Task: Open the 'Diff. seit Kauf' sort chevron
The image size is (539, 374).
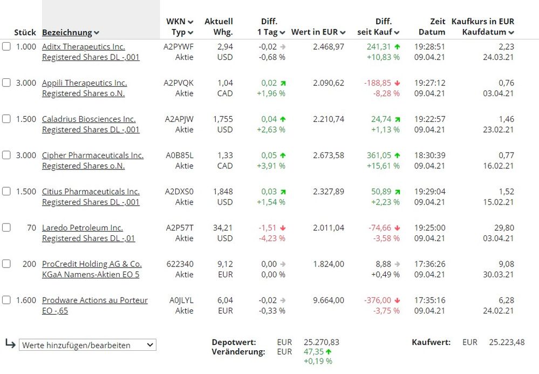Action: 397,33
